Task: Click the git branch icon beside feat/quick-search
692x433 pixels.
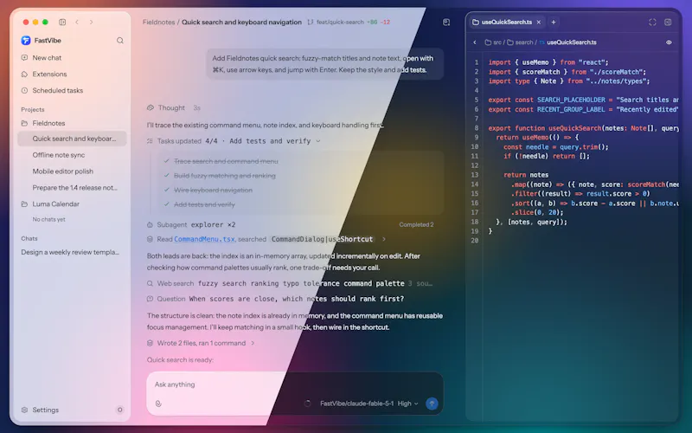Action: 311,23
